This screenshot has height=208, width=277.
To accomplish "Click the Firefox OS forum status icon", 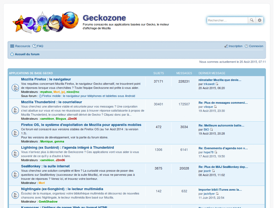I will tap(15, 133).
